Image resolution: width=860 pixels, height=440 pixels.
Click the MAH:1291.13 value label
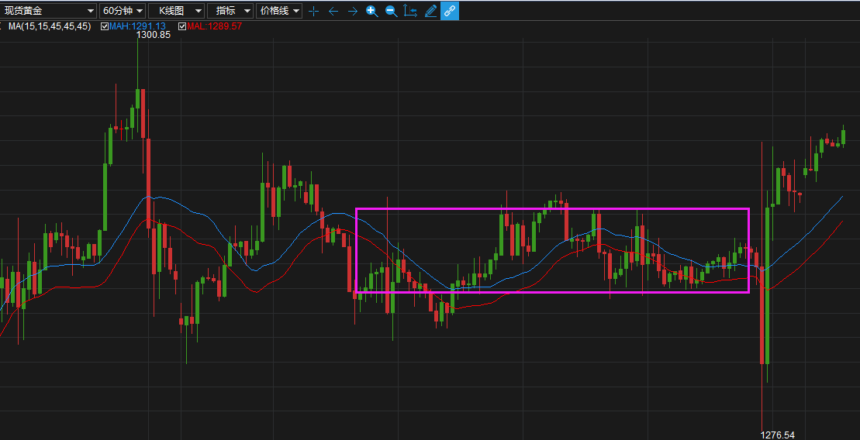[137, 26]
